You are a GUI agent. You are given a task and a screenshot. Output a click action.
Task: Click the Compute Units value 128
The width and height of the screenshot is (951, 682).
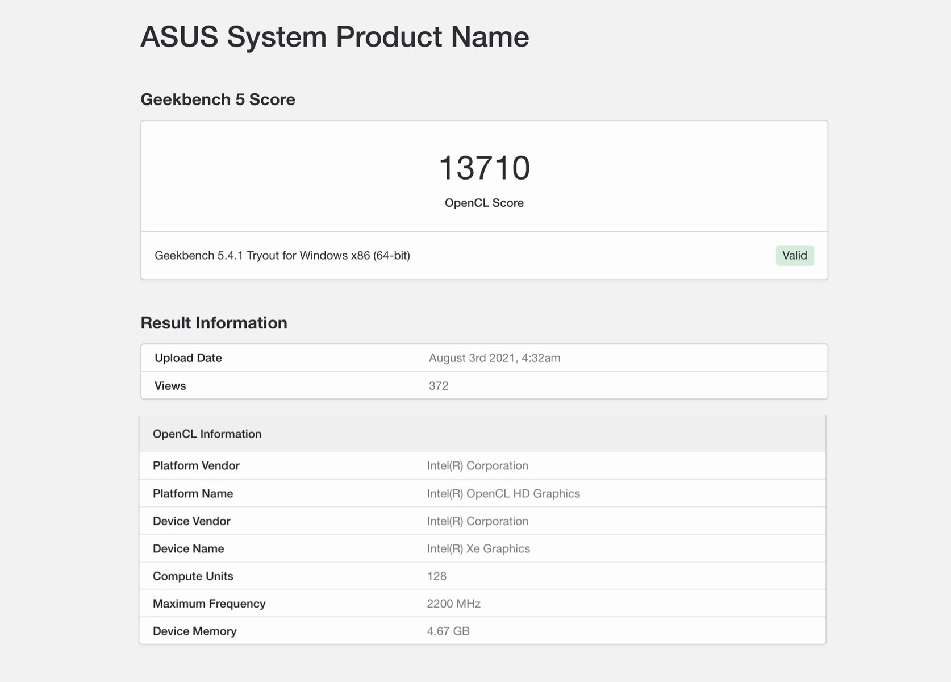(x=436, y=576)
